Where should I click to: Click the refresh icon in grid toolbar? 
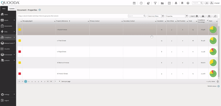tap(215, 16)
